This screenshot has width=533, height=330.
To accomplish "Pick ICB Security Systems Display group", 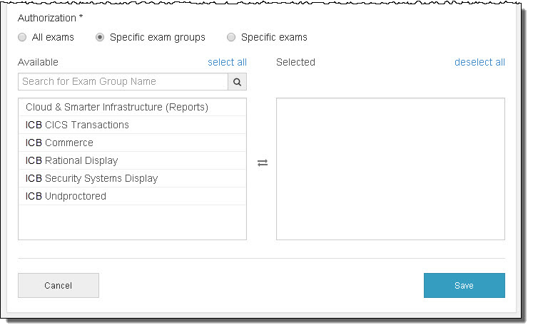I will 91,178.
